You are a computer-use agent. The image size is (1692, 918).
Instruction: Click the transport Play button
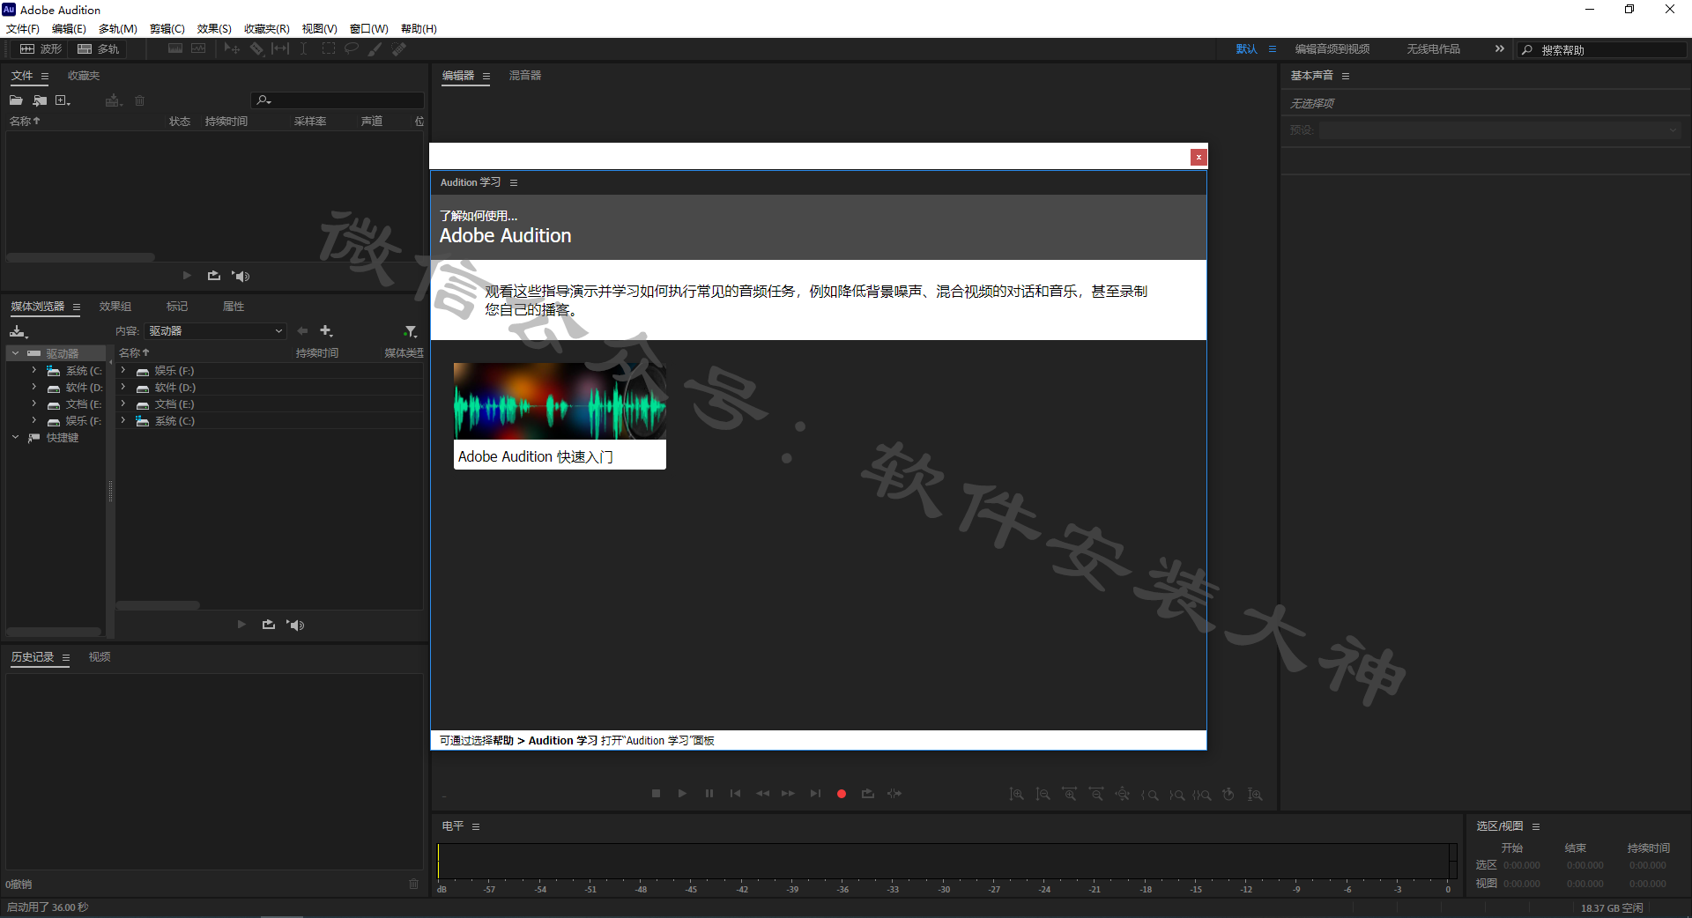tap(682, 794)
